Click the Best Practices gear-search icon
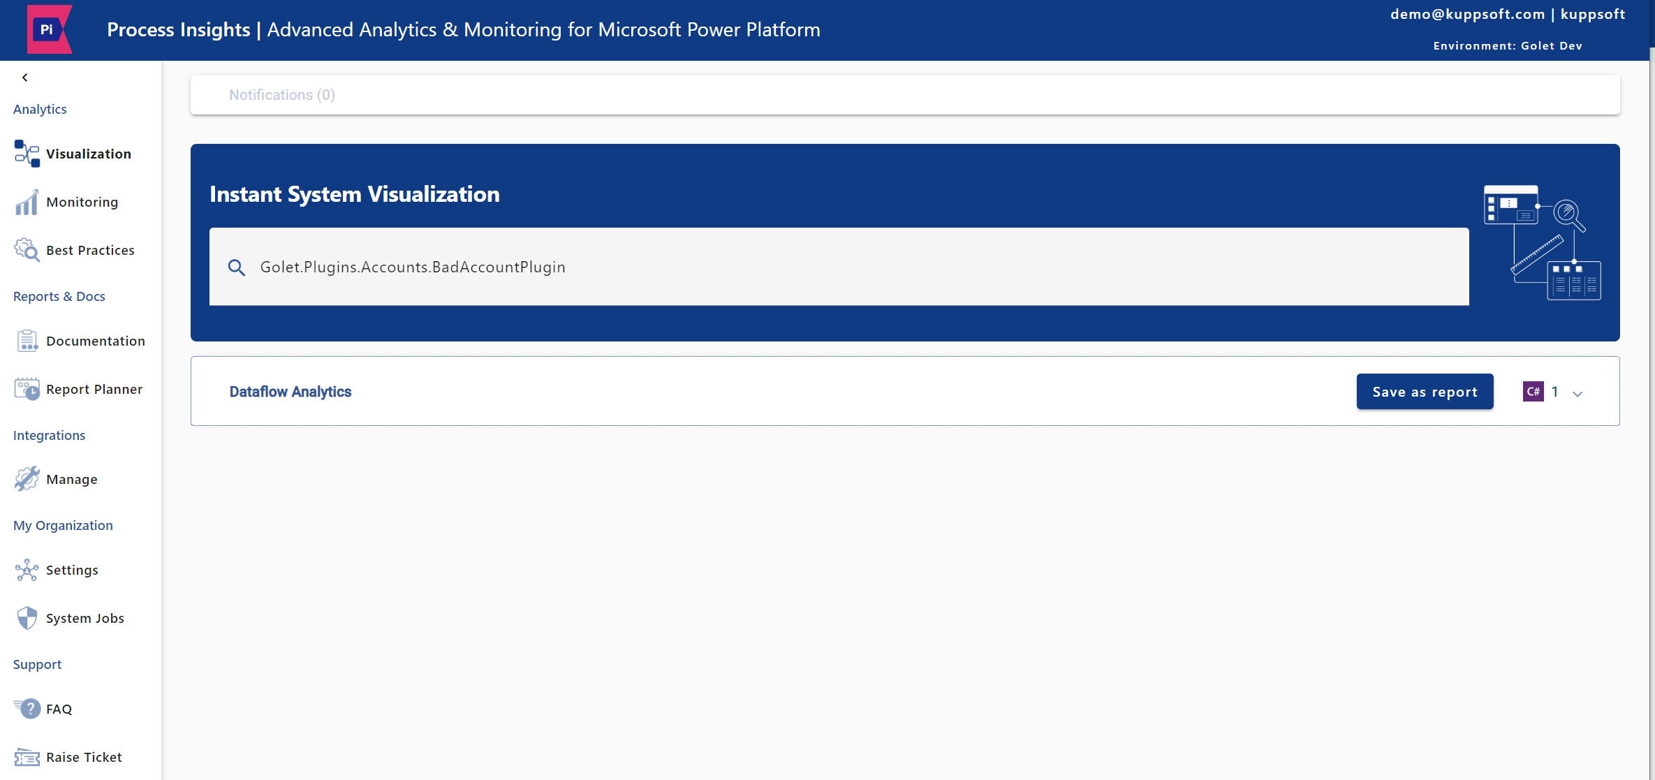The height and width of the screenshot is (780, 1655). (x=27, y=250)
